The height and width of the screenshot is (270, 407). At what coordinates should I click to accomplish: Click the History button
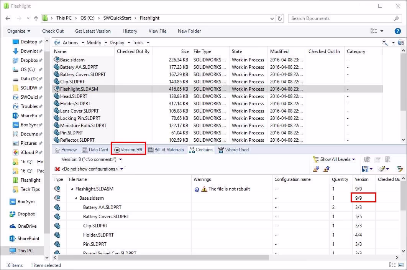130,31
